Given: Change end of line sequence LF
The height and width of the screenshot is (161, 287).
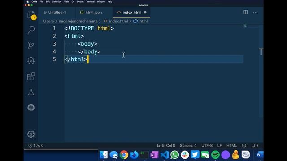Looking at the screenshot, I should tap(219, 145).
